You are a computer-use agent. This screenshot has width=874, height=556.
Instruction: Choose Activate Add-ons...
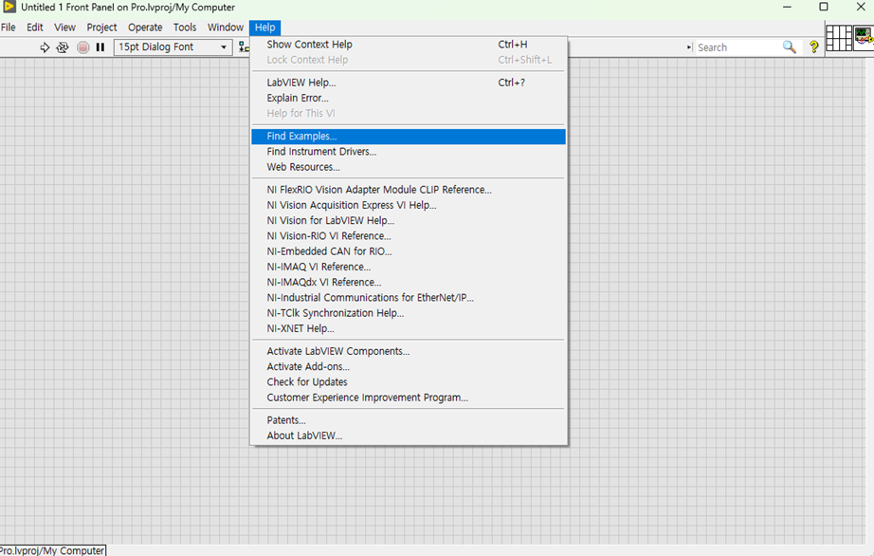409,367
